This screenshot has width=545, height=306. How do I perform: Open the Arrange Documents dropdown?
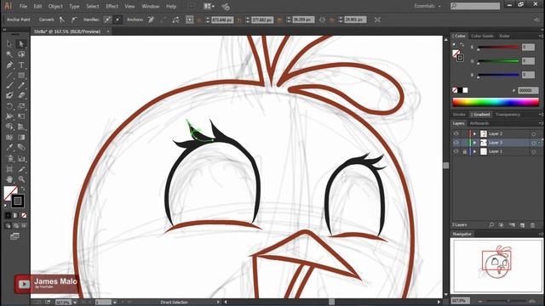(x=209, y=6)
